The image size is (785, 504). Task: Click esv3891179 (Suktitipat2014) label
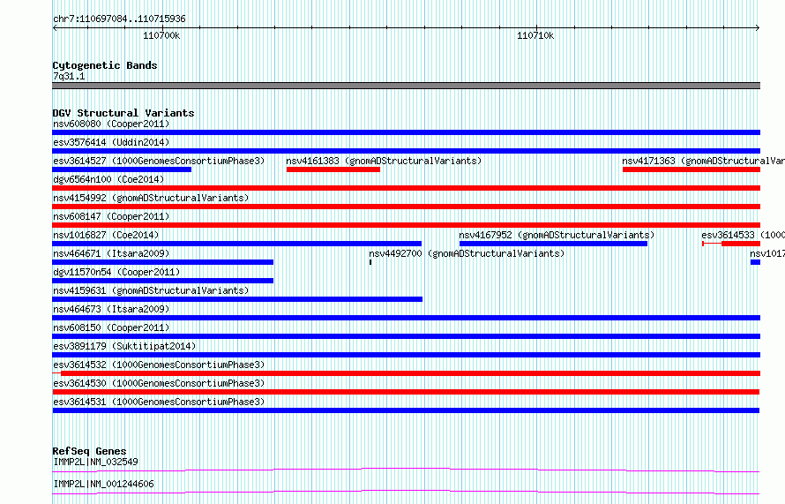coord(124,346)
